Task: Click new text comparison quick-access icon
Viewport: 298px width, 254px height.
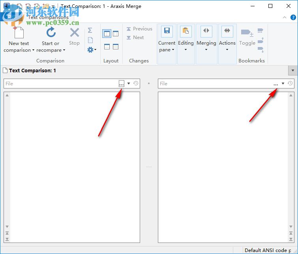Action: [19, 6]
